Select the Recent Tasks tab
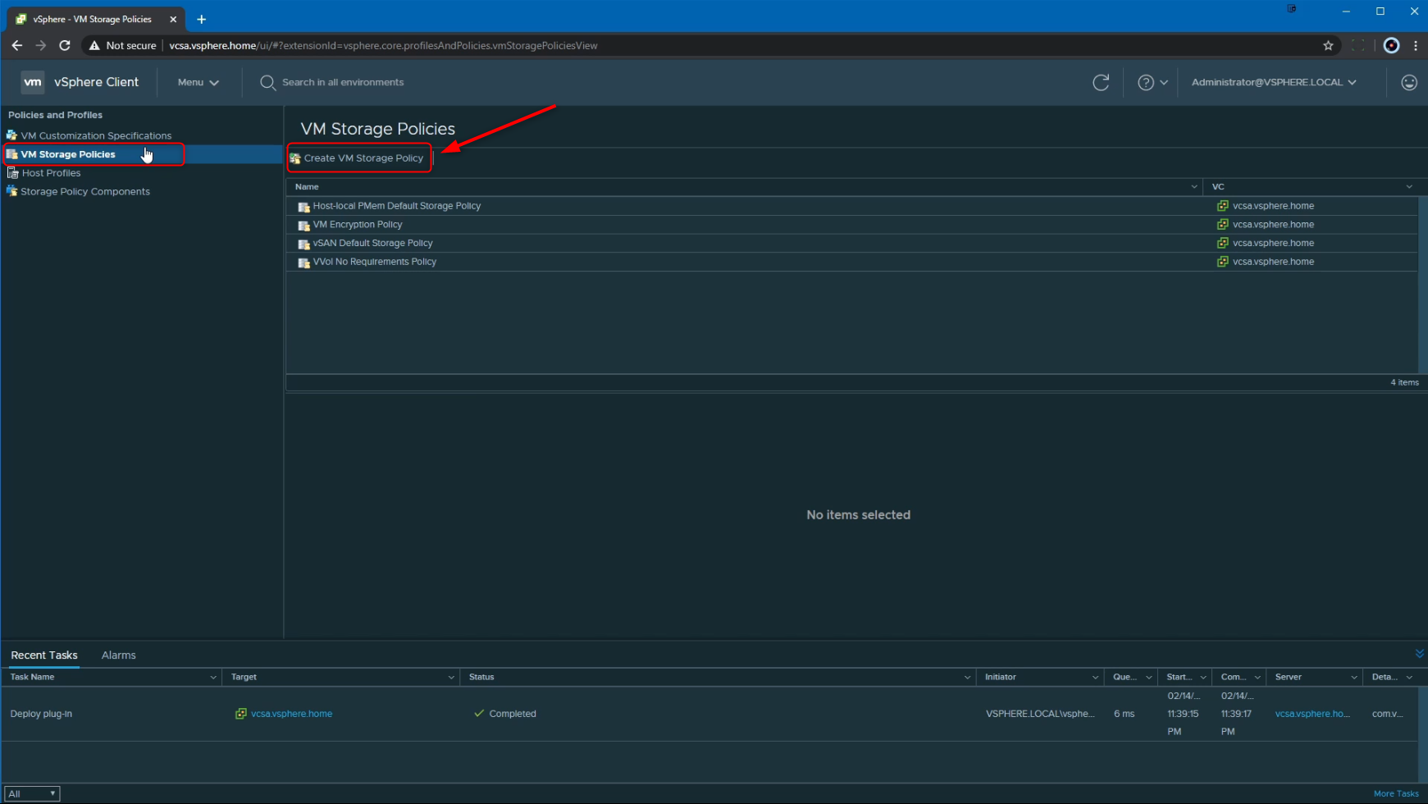 [x=44, y=655]
